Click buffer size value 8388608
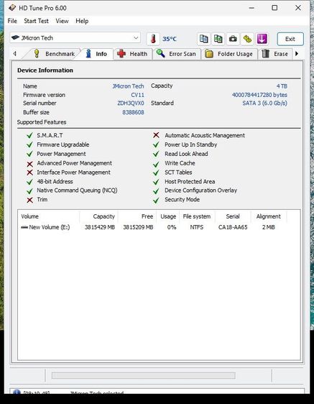The image size is (314, 404). coord(133,112)
